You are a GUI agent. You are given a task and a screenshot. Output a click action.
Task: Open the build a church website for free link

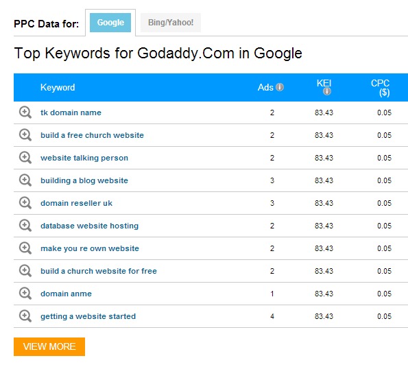(x=99, y=271)
